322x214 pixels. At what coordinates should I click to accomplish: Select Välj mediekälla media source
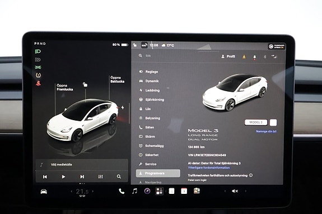[62, 164]
